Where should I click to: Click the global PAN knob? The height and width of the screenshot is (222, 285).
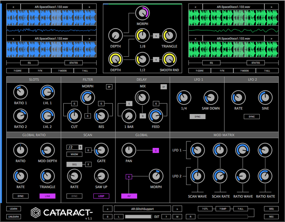[129, 150]
